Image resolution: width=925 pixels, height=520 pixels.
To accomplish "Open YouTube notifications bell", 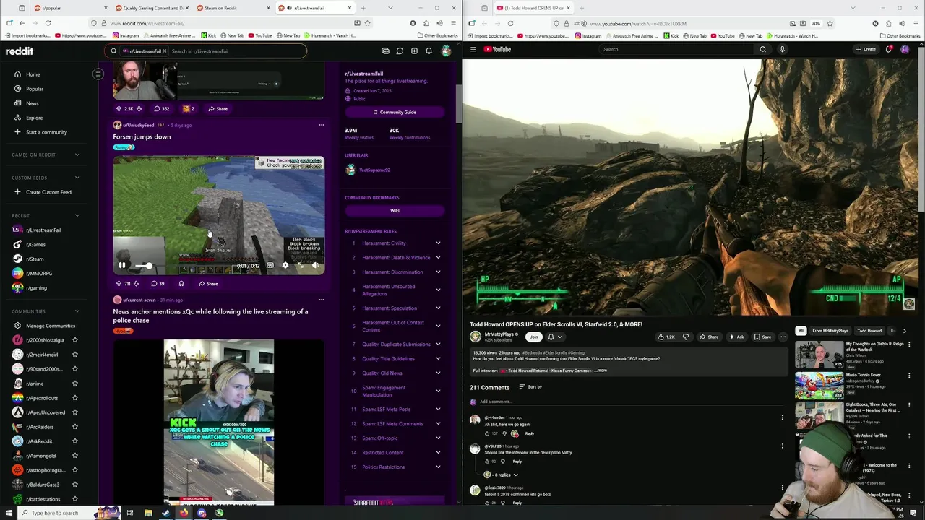I will click(x=888, y=49).
